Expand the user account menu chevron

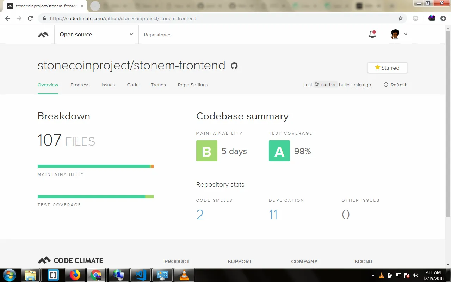click(x=406, y=34)
